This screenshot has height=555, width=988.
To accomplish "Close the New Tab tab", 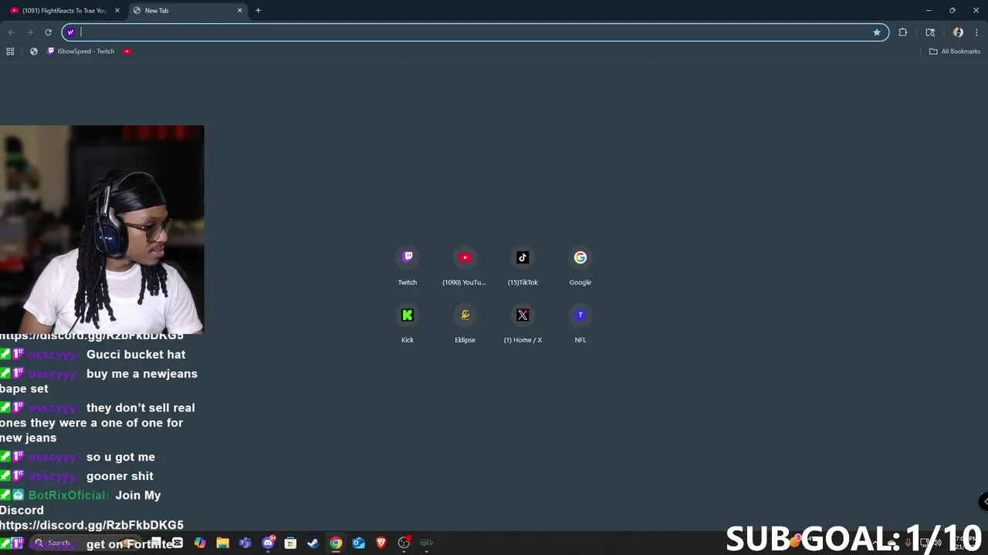I will 239,10.
